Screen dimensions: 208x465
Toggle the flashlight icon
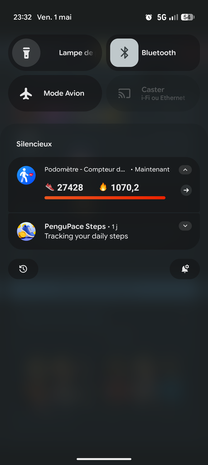[26, 53]
